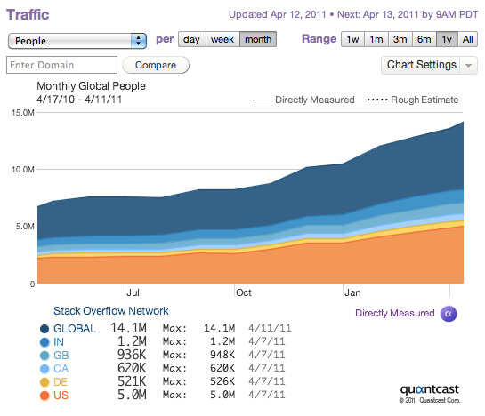Screen dimensions: 485x416
Task: Click the GB legend dot
Action: [x=44, y=356]
